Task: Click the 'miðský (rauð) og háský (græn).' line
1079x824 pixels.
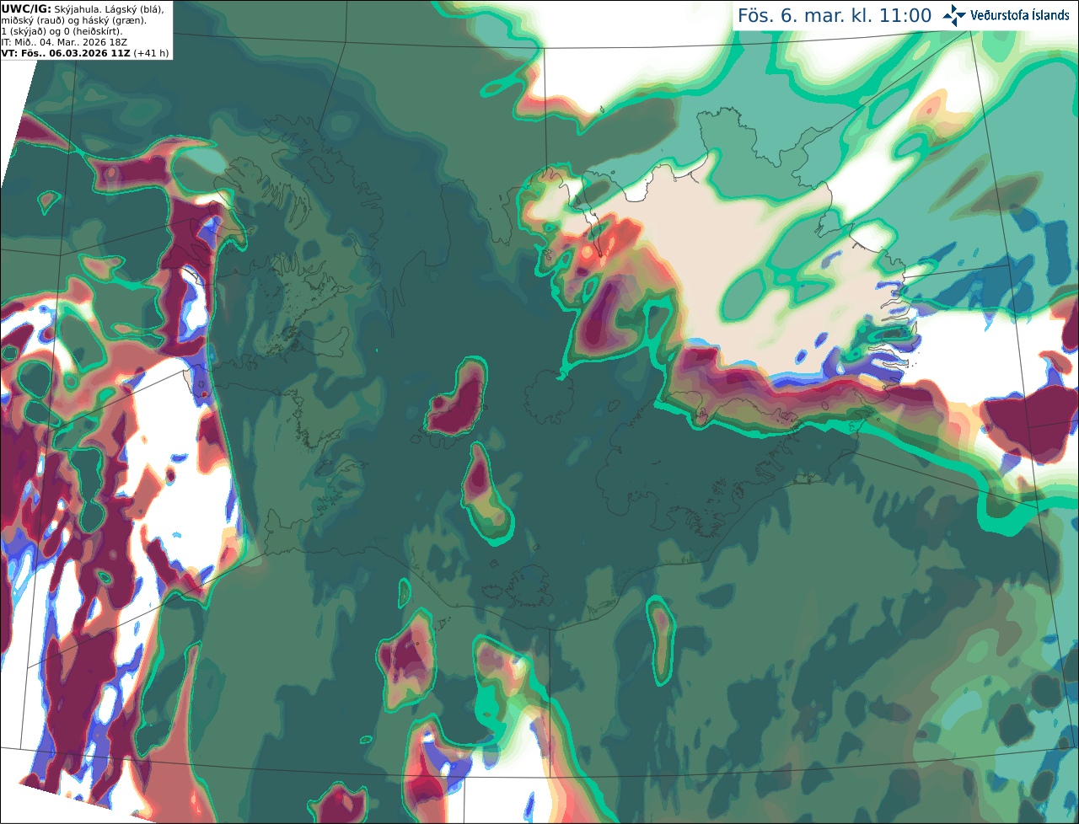Action: (x=74, y=20)
